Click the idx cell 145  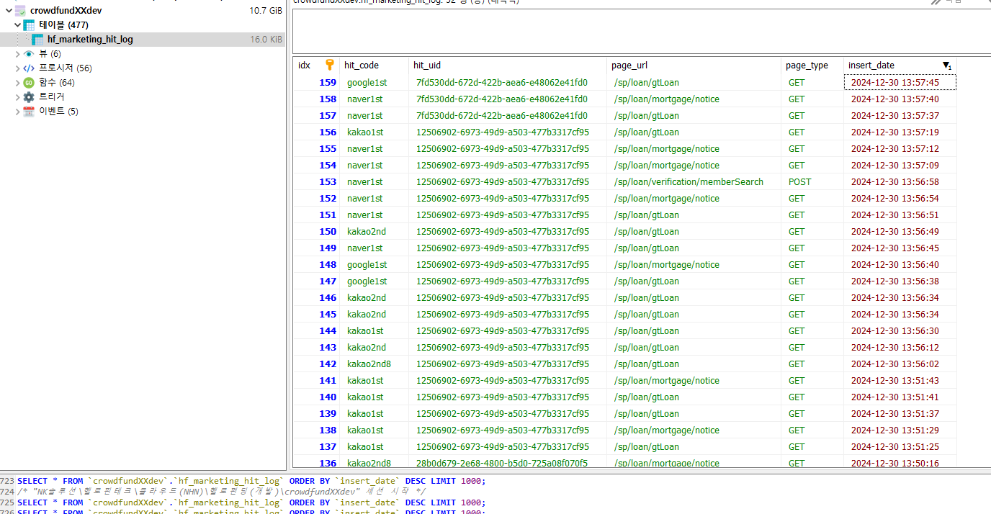316,315
